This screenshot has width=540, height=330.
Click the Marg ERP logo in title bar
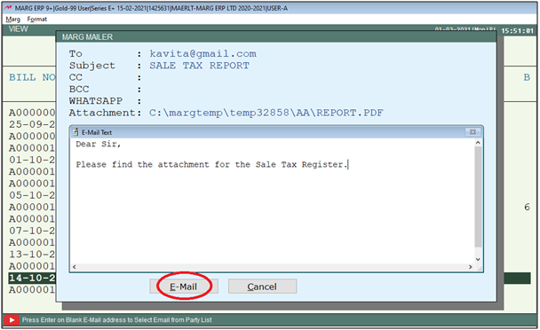click(8, 8)
